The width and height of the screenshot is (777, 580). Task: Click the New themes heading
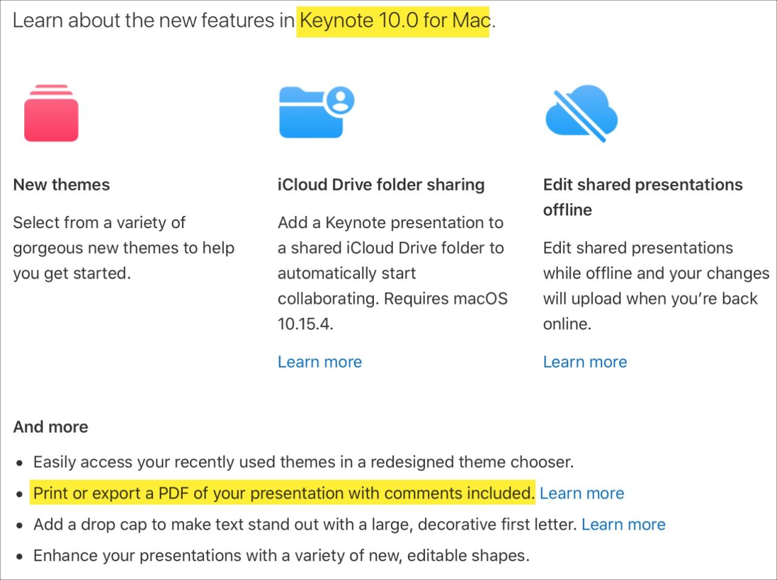[61, 184]
